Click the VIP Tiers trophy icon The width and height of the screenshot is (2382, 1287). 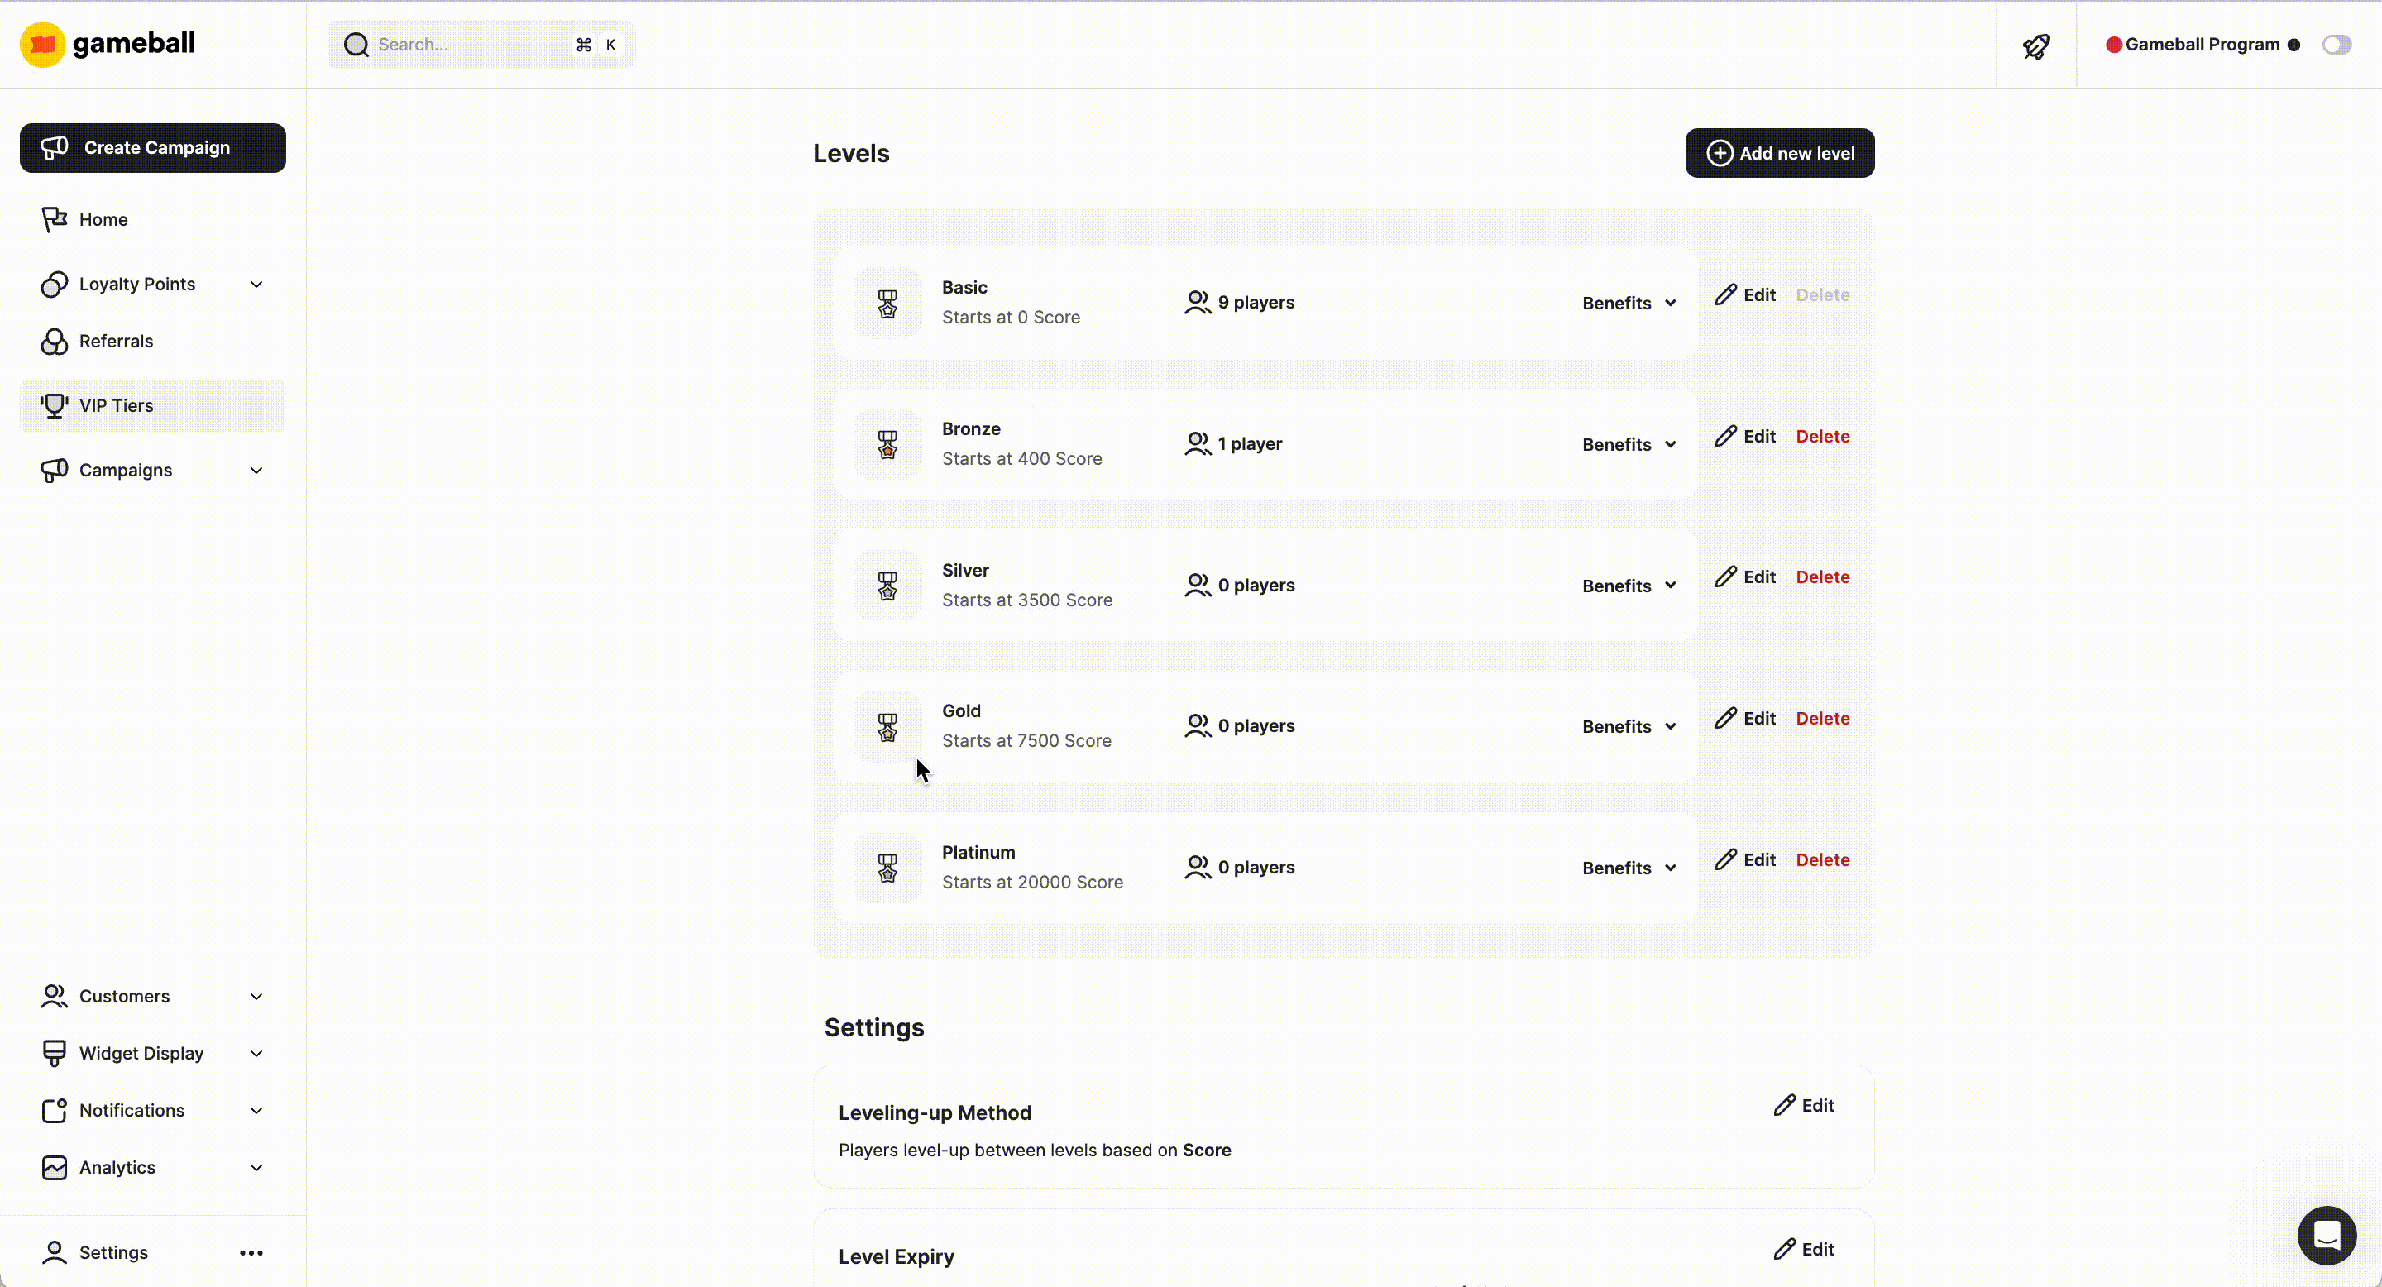tap(55, 405)
